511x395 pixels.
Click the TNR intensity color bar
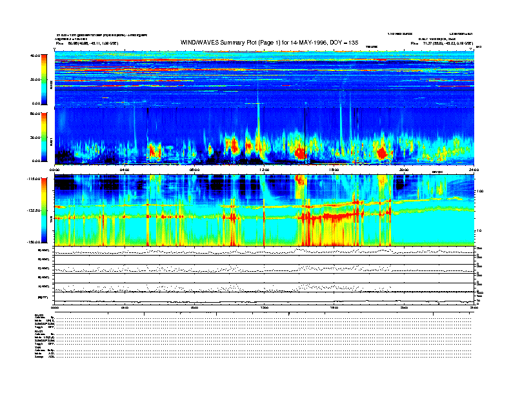[x=44, y=210]
